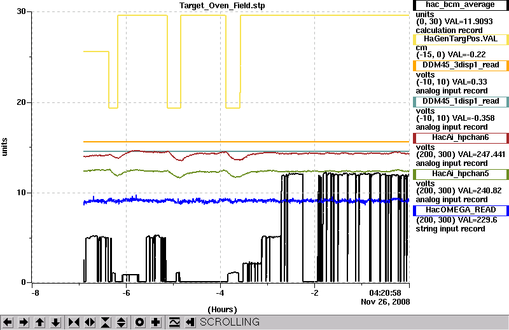Pan the plot left with left-arrow button
The height and width of the screenshot is (330, 509).
point(8,322)
